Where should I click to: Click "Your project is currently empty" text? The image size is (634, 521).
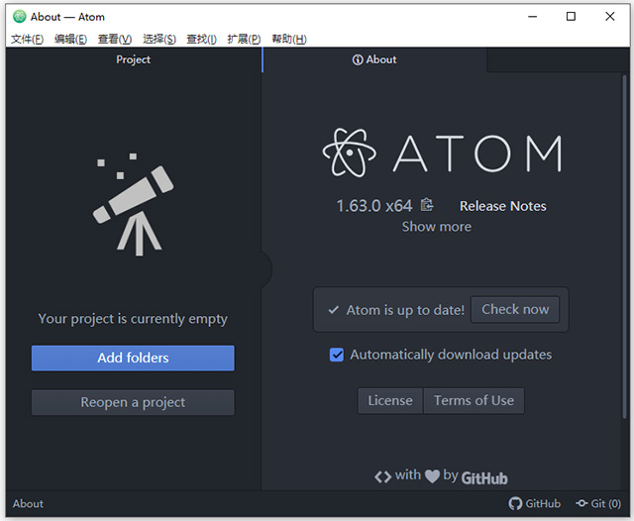coord(133,319)
